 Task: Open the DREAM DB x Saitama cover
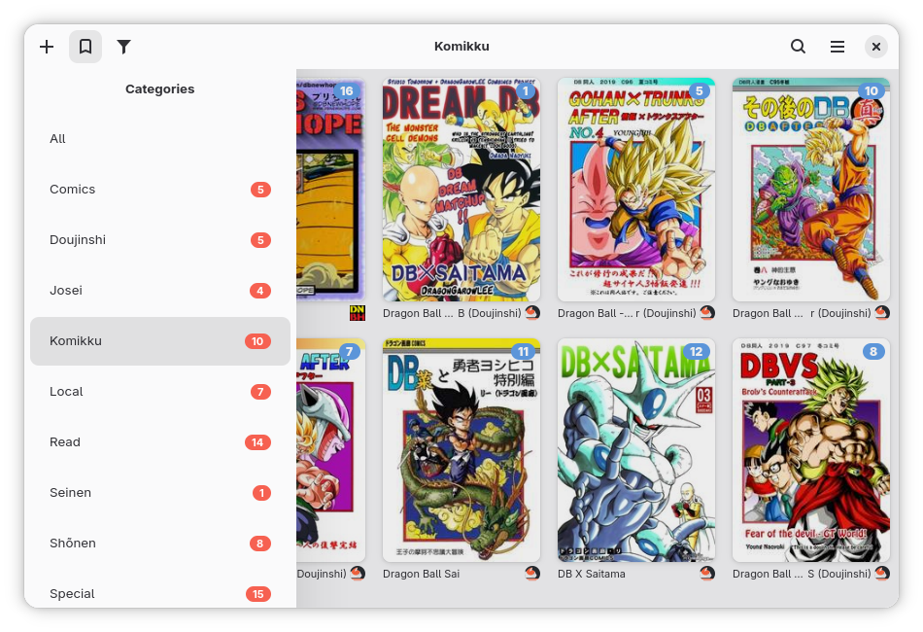461,190
